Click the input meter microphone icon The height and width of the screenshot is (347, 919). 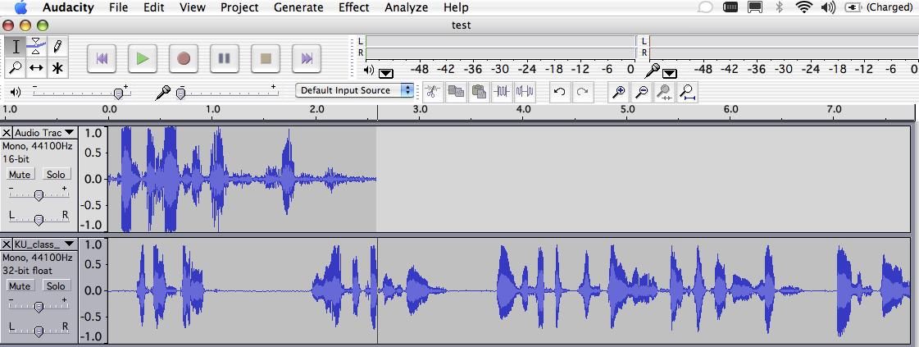653,71
